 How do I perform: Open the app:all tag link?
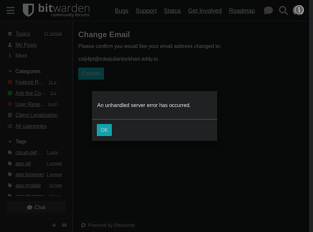[23, 164]
